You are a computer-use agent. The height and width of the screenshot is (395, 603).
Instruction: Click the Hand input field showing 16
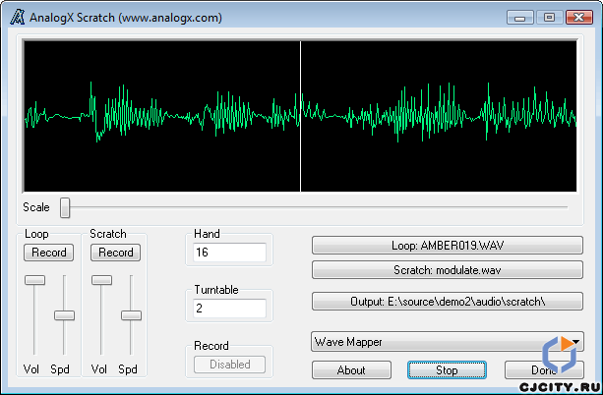tap(229, 253)
